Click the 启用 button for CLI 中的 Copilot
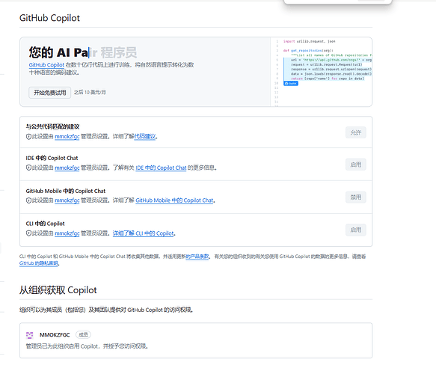436x374 pixels. [x=356, y=230]
